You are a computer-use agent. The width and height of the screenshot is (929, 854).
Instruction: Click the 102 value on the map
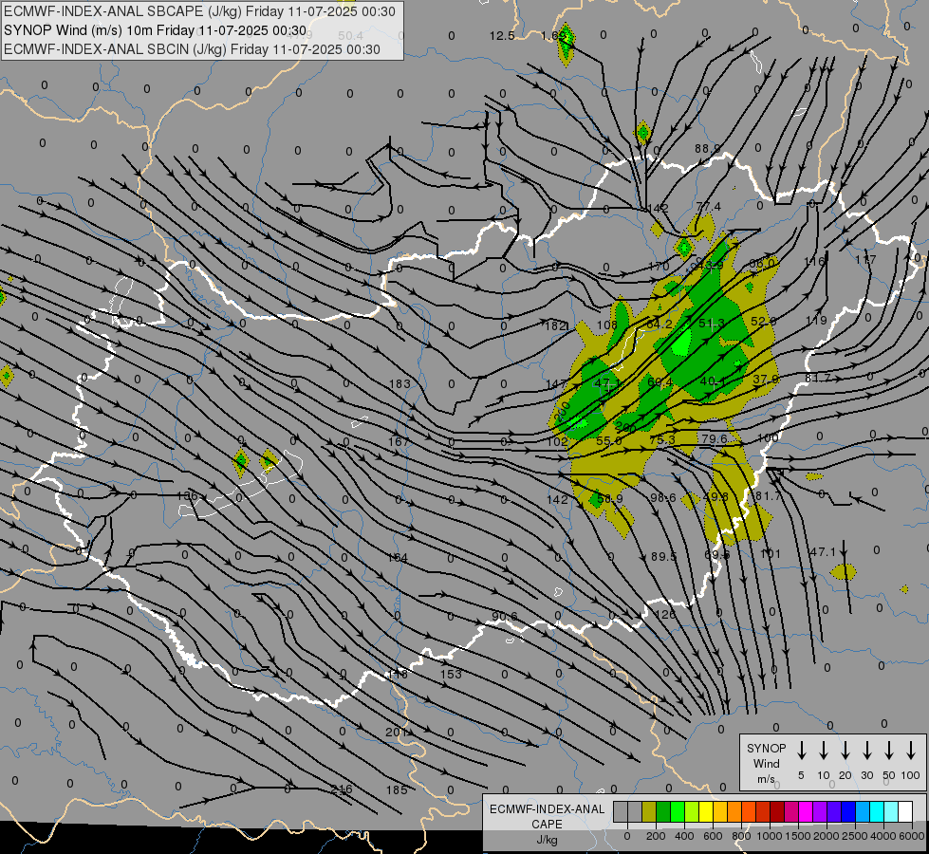pos(557,442)
